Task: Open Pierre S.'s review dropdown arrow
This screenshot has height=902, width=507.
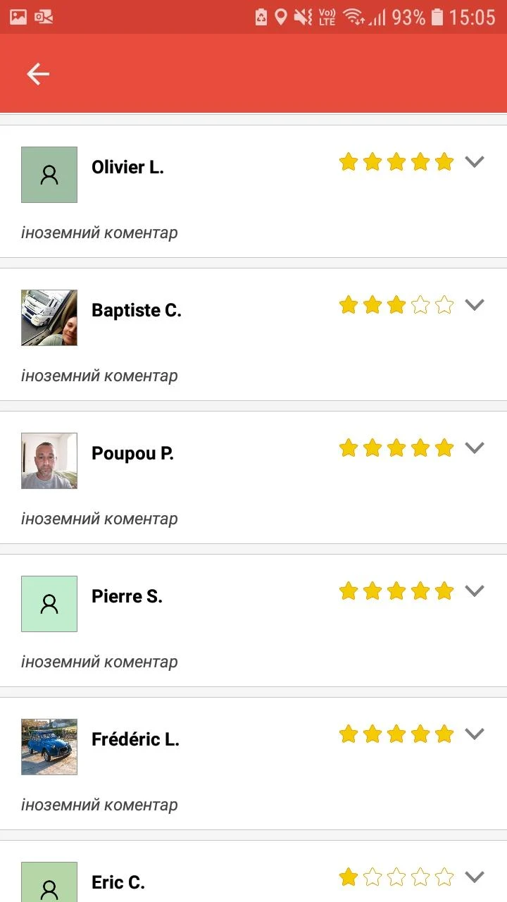Action: pyautogui.click(x=475, y=591)
